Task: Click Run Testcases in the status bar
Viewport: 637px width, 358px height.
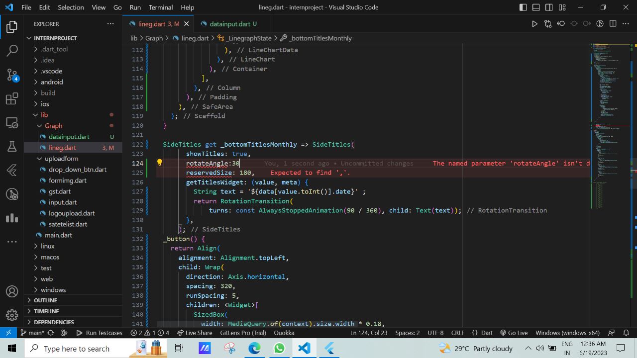Action: tap(100, 333)
